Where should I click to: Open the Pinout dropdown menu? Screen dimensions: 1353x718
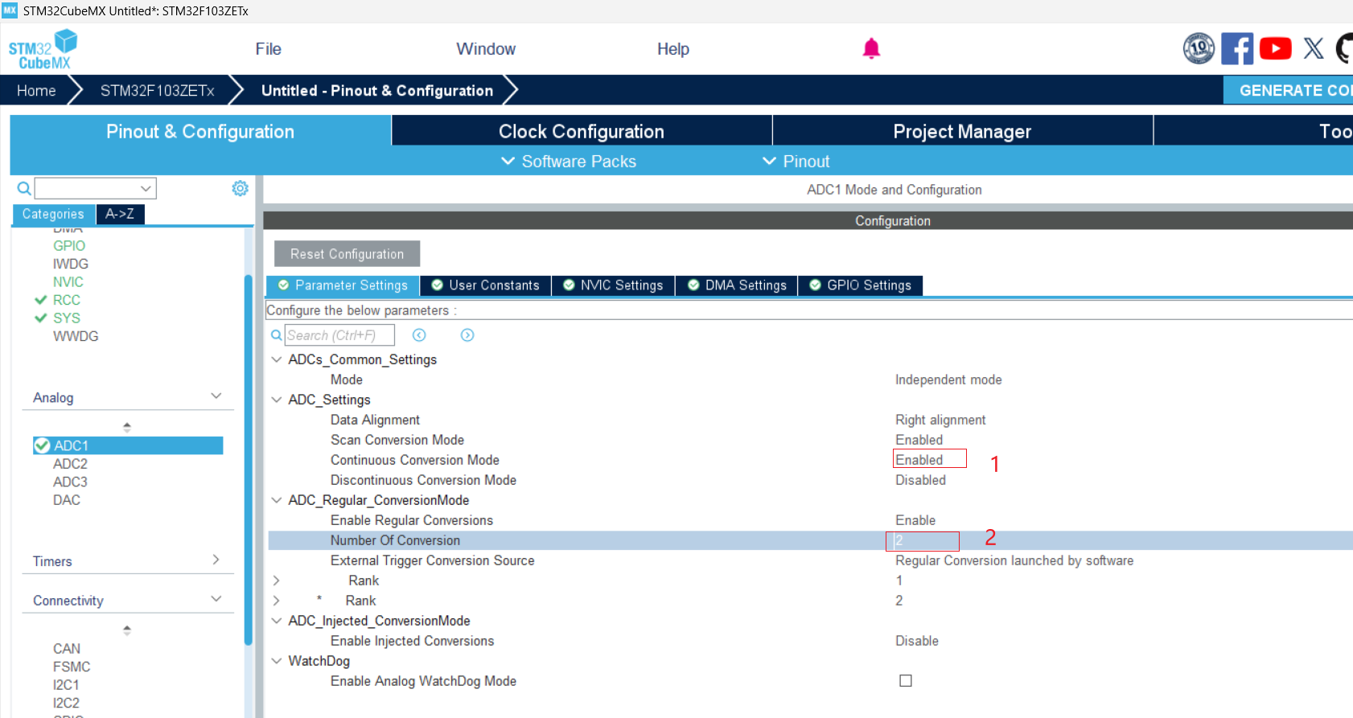coord(796,162)
